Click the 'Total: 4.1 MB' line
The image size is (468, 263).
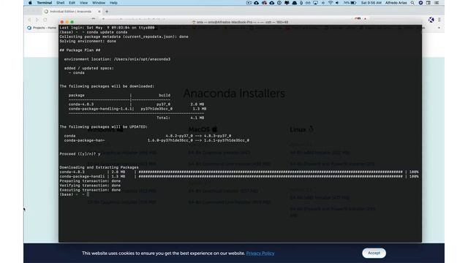click(x=181, y=118)
